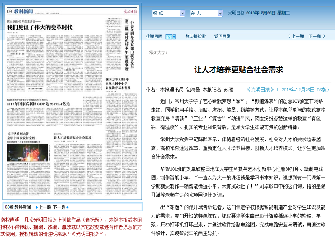Open the 08版 link in byline
This screenshot has height=240, width=335.
(322, 90)
